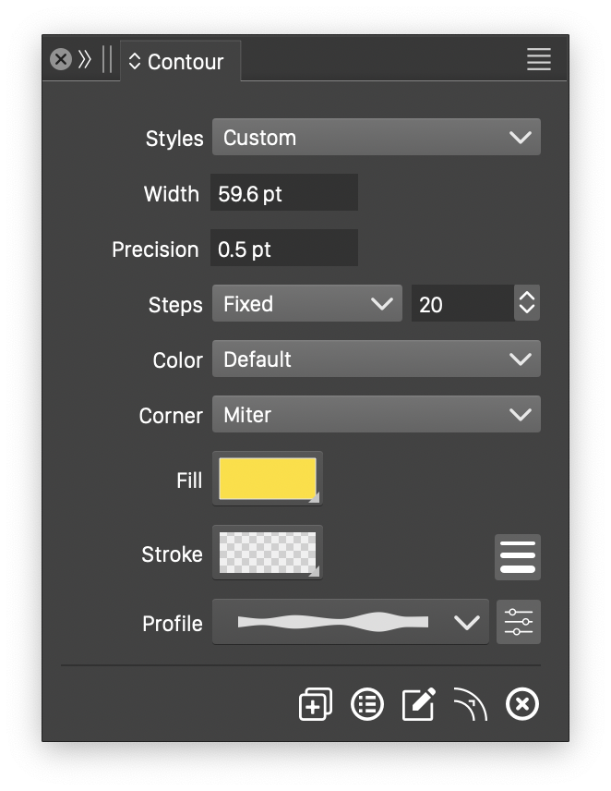Click the steps count stepper arrows
611x791 pixels.
[x=527, y=303]
